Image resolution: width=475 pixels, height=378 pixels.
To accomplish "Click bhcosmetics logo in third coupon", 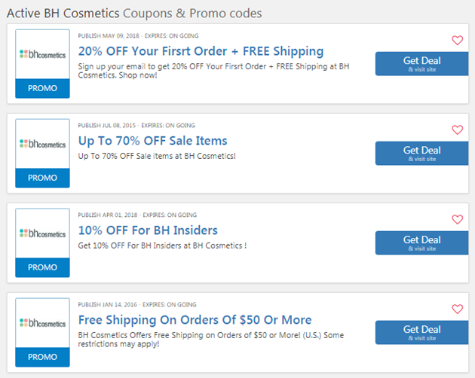I will (x=42, y=233).
